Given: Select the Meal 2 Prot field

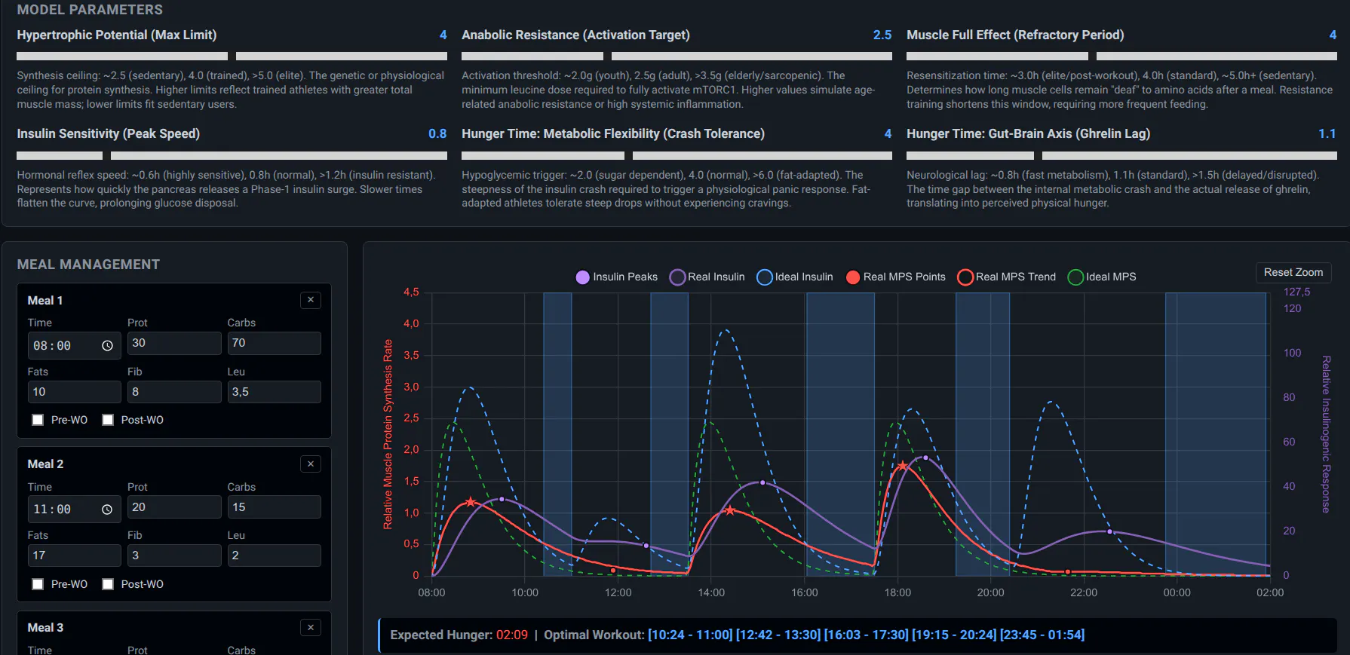Looking at the screenshot, I should [x=174, y=507].
